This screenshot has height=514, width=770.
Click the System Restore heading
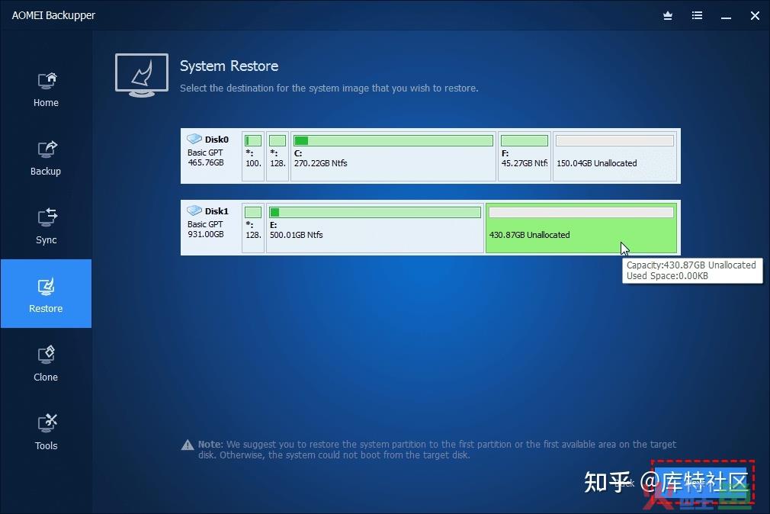229,66
